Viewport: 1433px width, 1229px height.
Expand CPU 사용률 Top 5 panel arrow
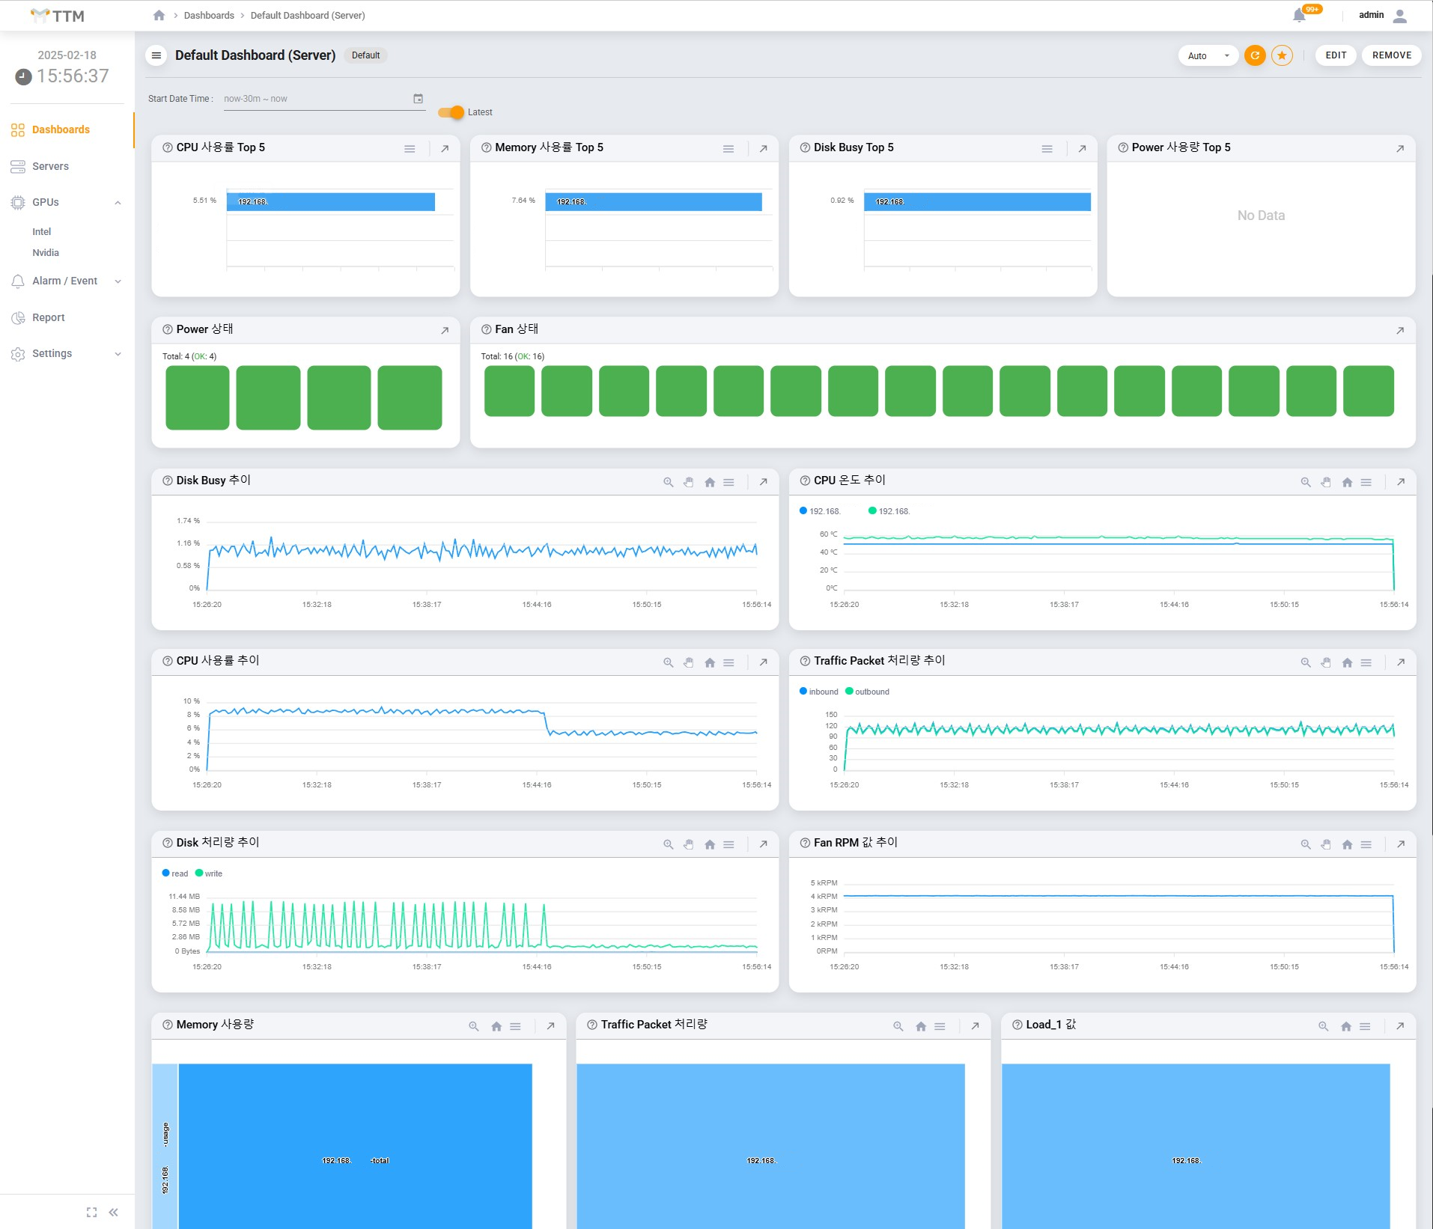(x=445, y=149)
